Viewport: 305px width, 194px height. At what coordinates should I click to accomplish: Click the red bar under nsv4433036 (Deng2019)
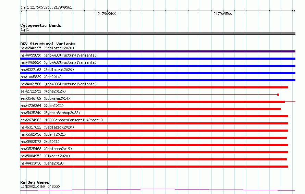click(x=154, y=167)
